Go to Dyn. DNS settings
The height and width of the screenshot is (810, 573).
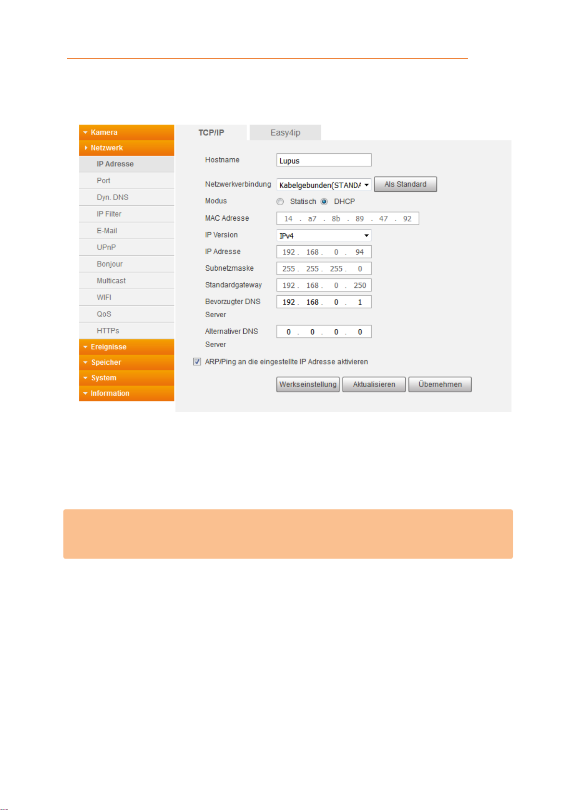pos(126,197)
